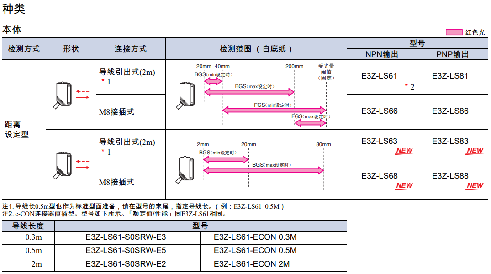Click the NEW badge under E3Z-LS88
This screenshot has height=274, width=491.
pyautogui.click(x=475, y=185)
